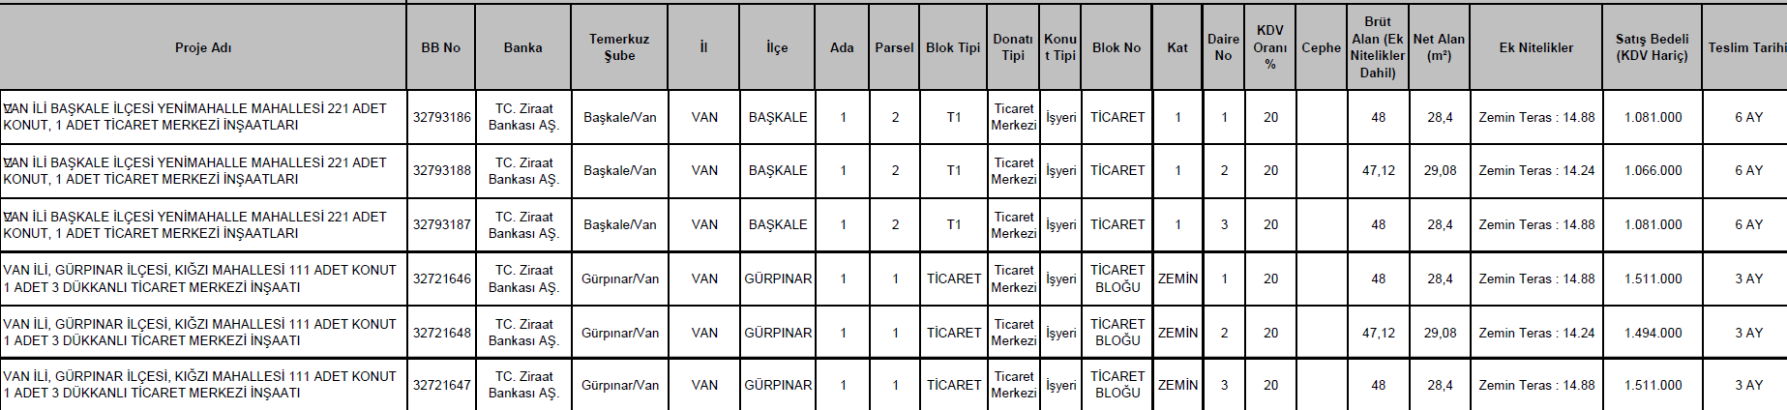Select BB No cell 32793186

coord(441,117)
